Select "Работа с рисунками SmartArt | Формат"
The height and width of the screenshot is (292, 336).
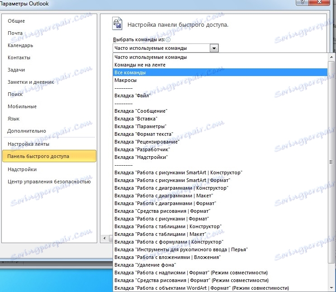220,180
